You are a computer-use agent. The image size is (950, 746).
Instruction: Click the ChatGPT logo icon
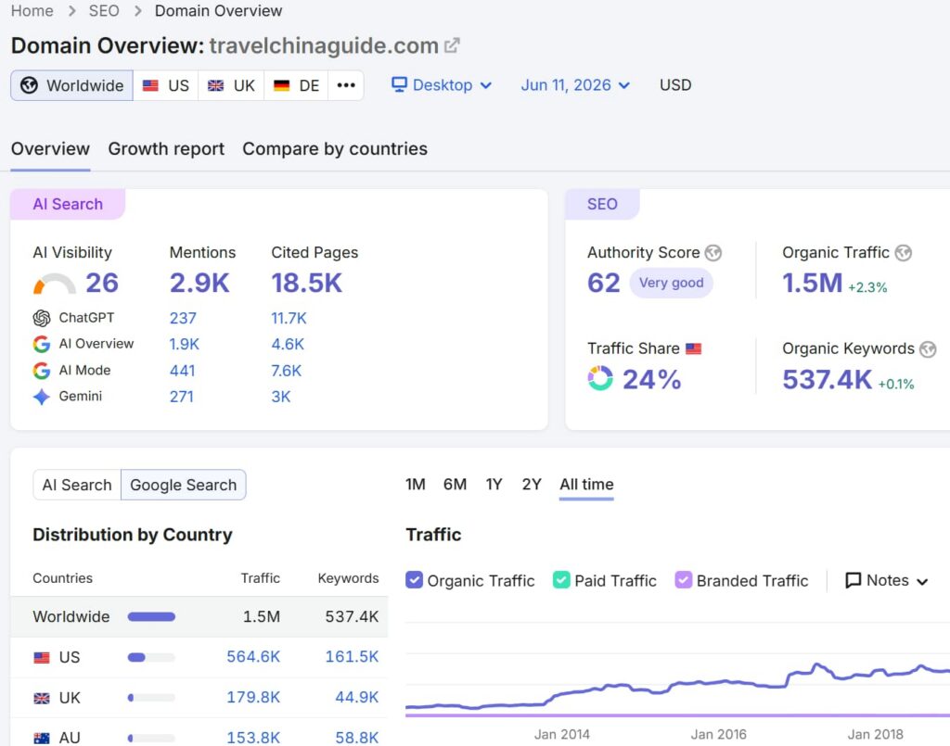click(41, 318)
